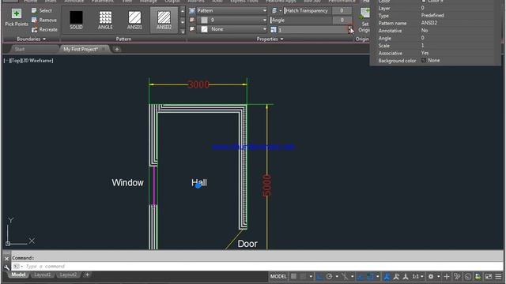Screen dimensions: 506x284
Task: Open annotation scale 1:1 dropdown
Action: point(418,277)
